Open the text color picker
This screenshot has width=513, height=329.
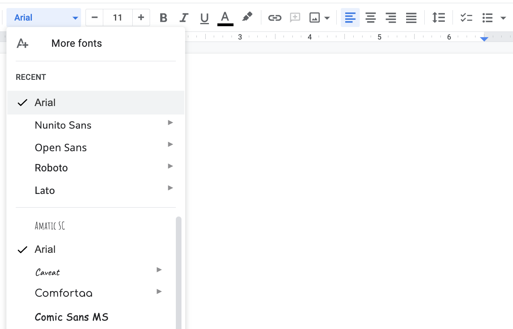point(225,18)
